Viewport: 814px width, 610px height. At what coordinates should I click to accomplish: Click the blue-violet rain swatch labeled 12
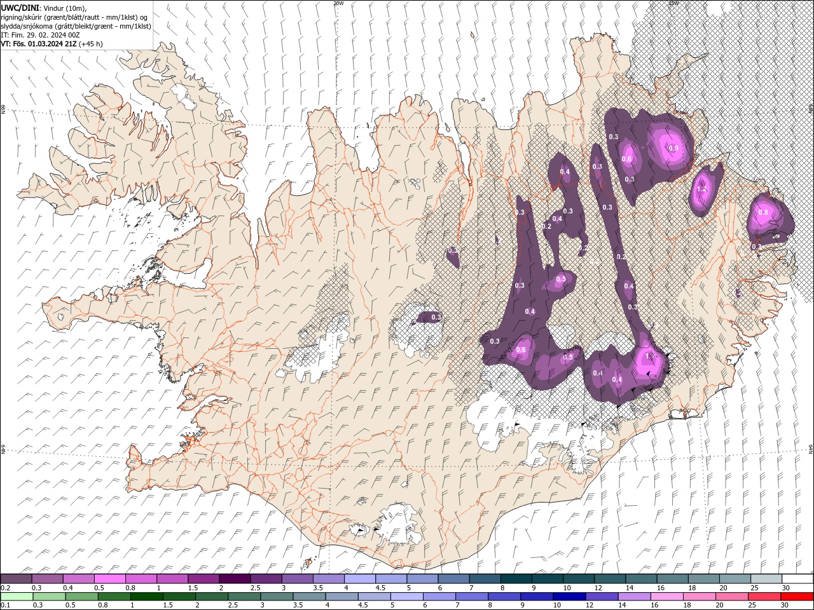(602, 597)
